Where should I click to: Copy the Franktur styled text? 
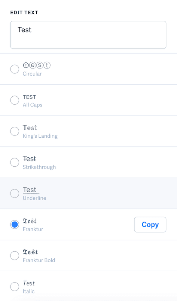tap(150, 224)
